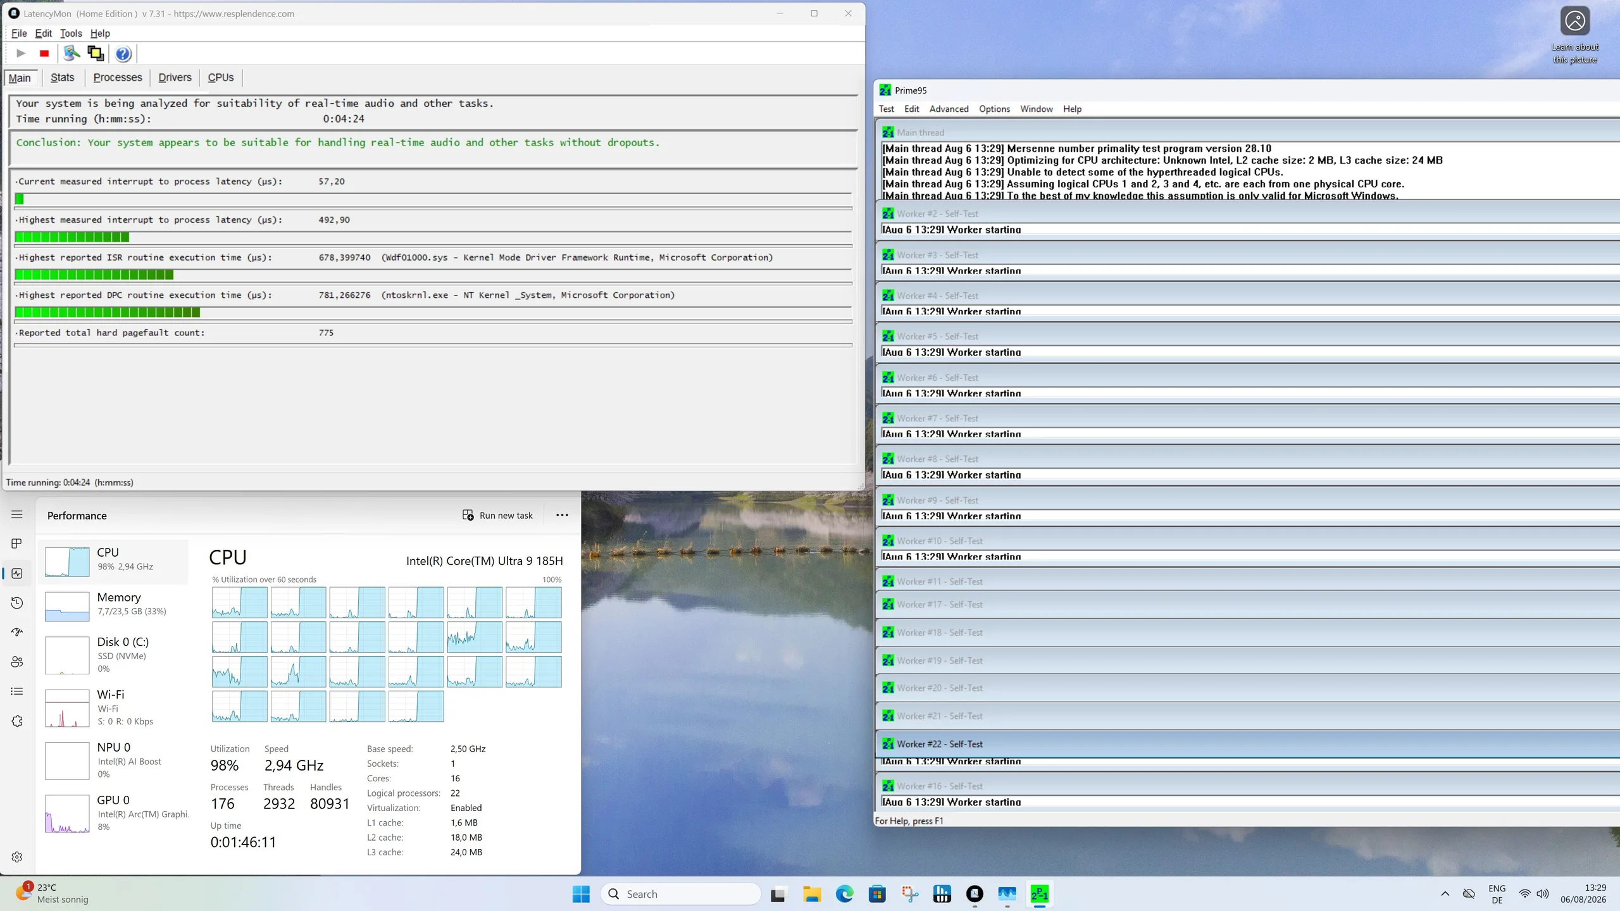Click the volume speaker icon in tray
The image size is (1620, 911).
click(1543, 894)
